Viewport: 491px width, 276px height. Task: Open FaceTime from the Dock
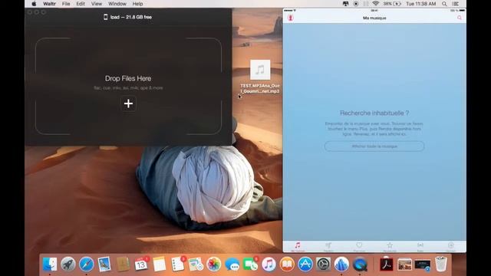click(x=251, y=264)
